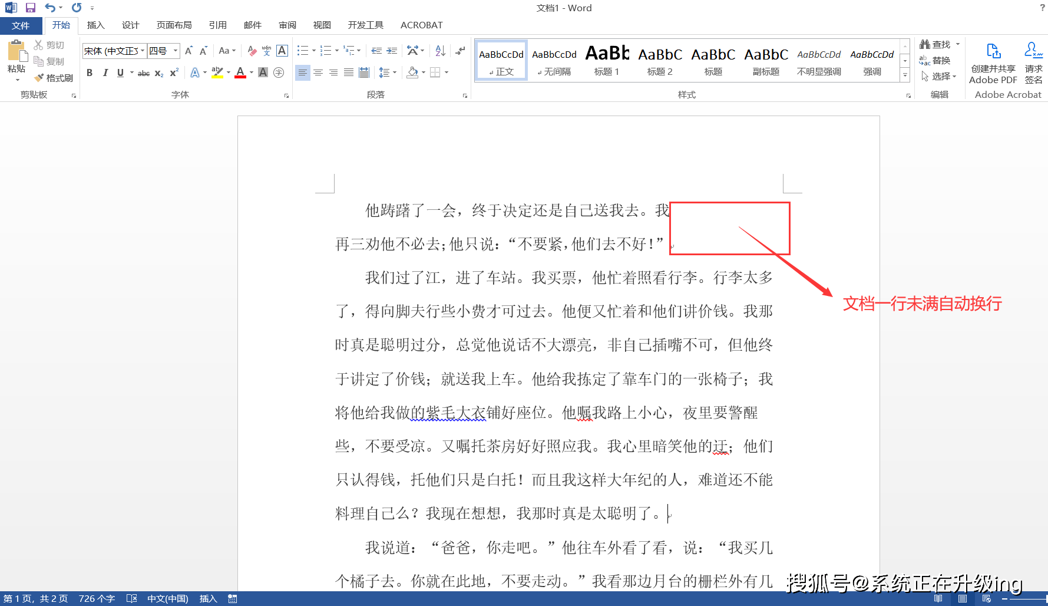This screenshot has height=606, width=1048.
Task: Align text right
Action: [x=333, y=73]
